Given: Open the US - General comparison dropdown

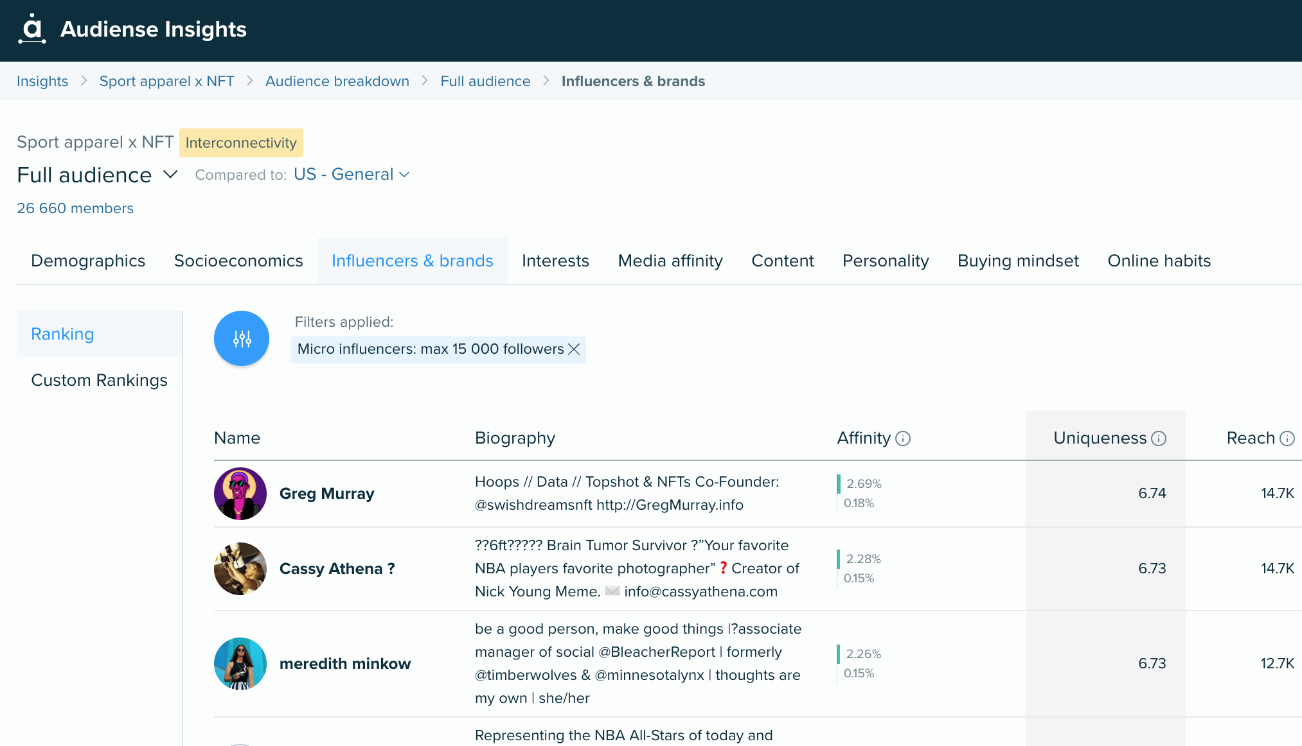Looking at the screenshot, I should tap(352, 175).
